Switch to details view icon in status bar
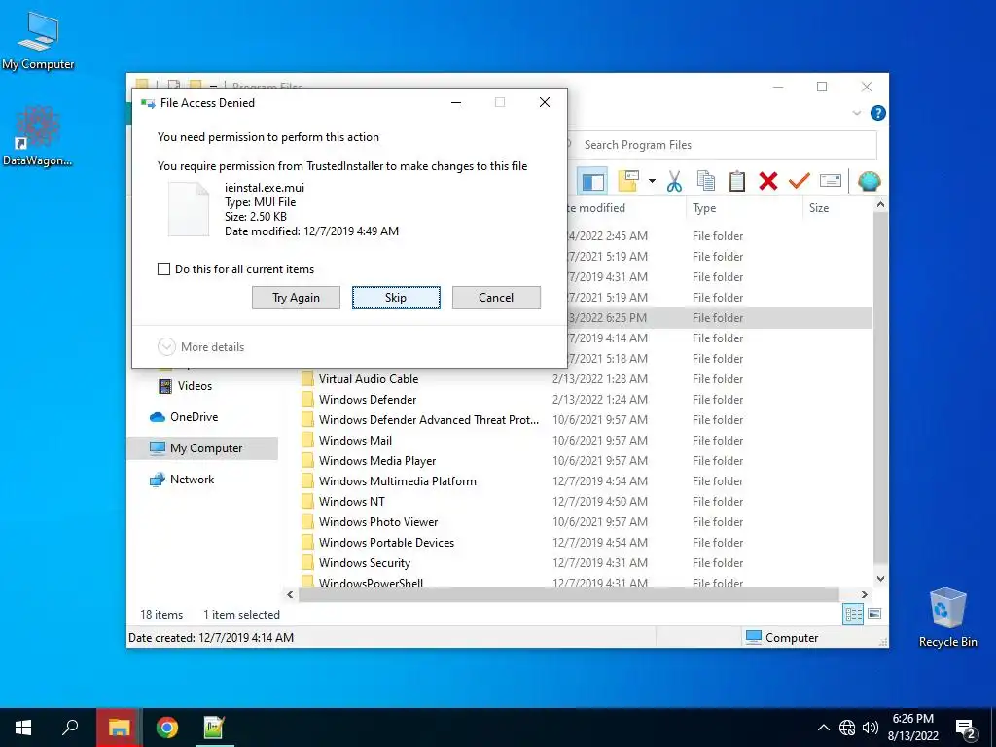The width and height of the screenshot is (996, 747). tap(853, 614)
